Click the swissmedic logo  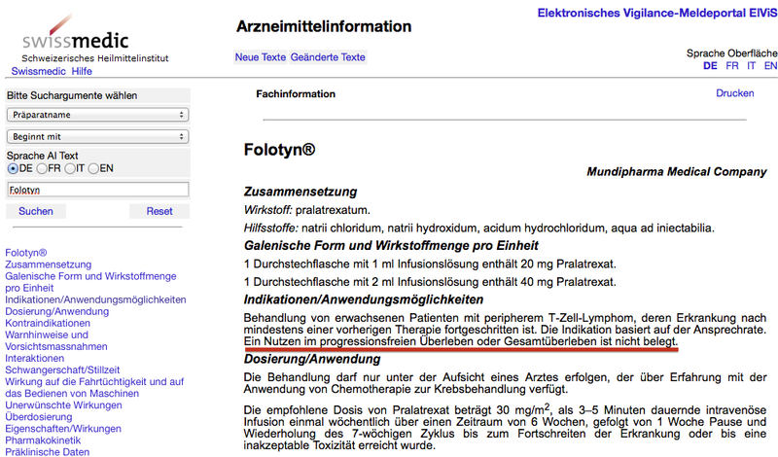tap(94, 39)
